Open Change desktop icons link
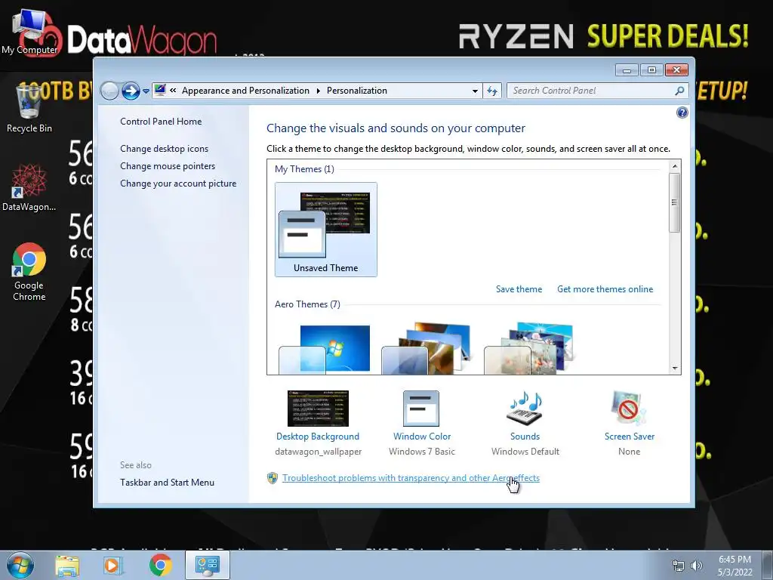 pyautogui.click(x=164, y=149)
